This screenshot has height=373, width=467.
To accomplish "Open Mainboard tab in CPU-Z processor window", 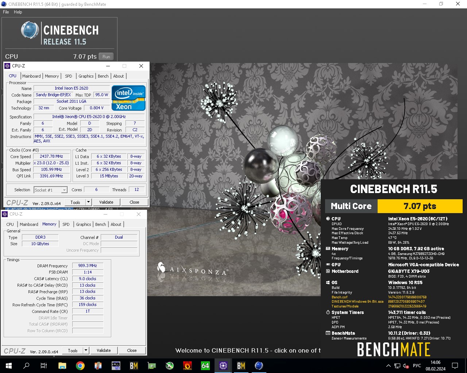I will [31, 76].
